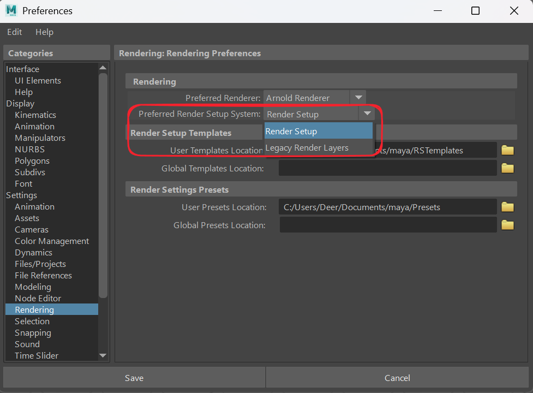533x393 pixels.
Task: Select the Node Editor category
Action: [38, 298]
